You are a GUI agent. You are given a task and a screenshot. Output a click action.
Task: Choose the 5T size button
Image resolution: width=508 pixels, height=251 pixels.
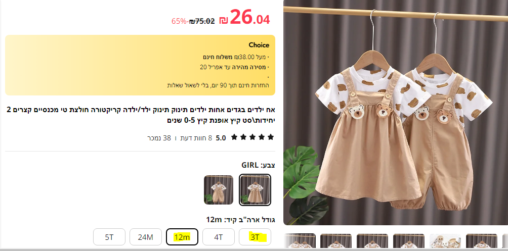(109, 237)
